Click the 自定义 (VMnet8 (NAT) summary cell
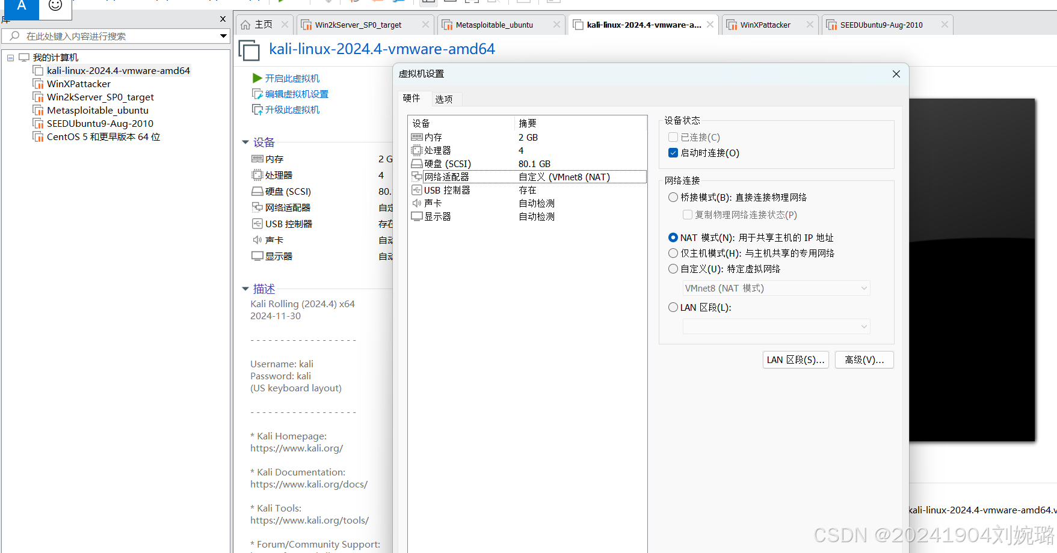The image size is (1057, 553). point(564,177)
